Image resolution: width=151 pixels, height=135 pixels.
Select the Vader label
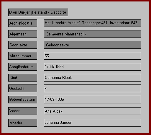pos(23,111)
